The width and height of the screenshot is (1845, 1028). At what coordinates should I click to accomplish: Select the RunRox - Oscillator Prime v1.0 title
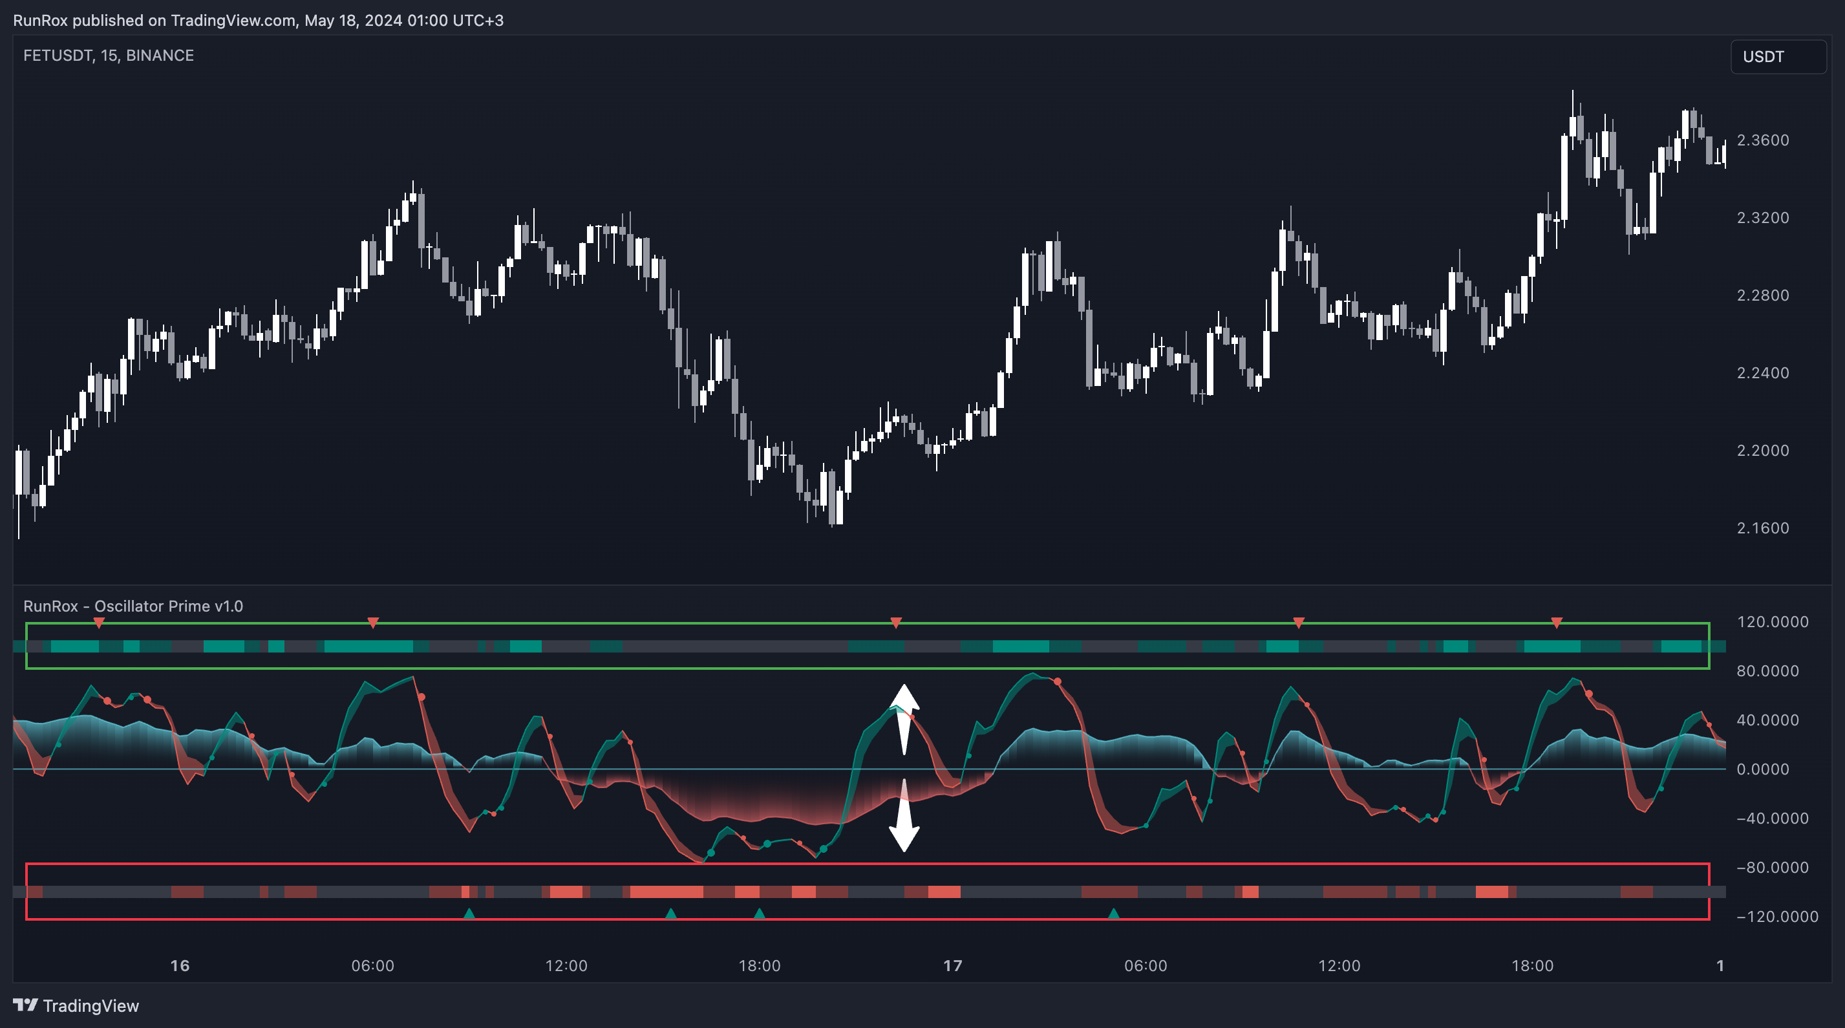(133, 606)
